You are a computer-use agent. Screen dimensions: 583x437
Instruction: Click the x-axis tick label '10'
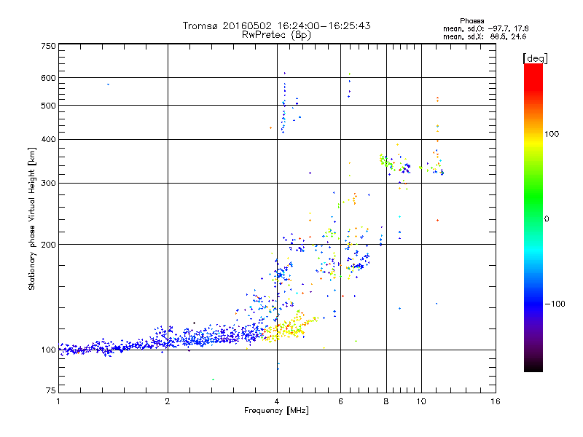421,401
